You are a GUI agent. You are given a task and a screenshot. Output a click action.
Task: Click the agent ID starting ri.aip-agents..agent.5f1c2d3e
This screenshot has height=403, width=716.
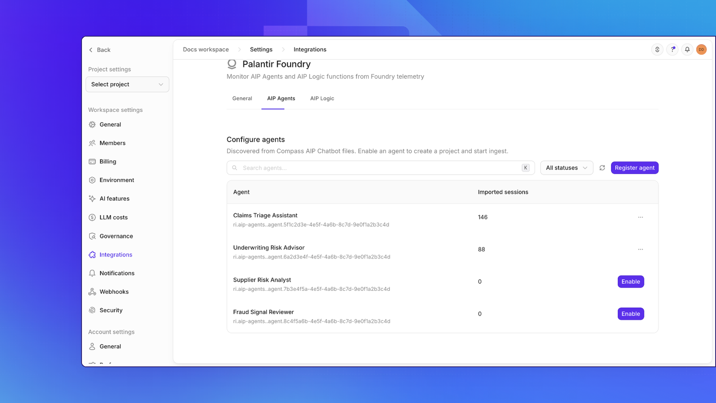tap(311, 225)
